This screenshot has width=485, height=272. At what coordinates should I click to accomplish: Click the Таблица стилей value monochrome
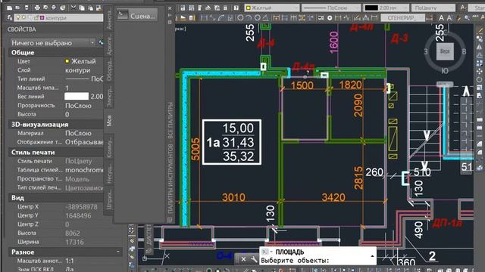(x=84, y=170)
